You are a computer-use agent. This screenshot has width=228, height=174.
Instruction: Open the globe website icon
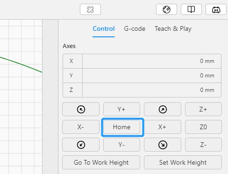[x=166, y=9]
